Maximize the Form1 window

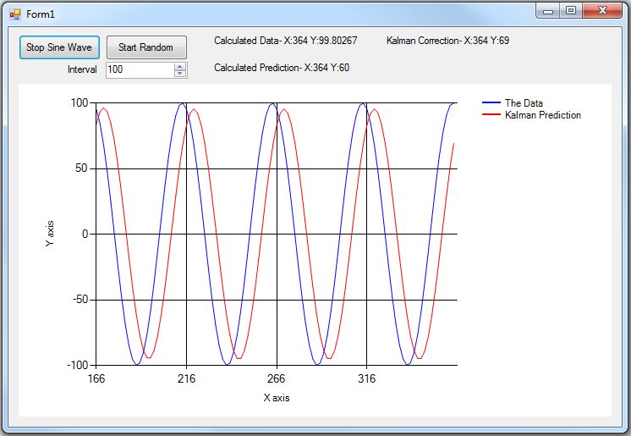pyautogui.click(x=571, y=11)
